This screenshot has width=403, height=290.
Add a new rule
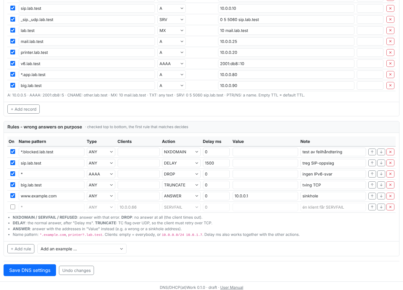click(x=21, y=249)
